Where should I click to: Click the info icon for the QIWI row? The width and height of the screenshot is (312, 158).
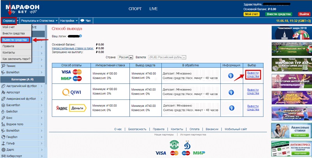(231, 92)
